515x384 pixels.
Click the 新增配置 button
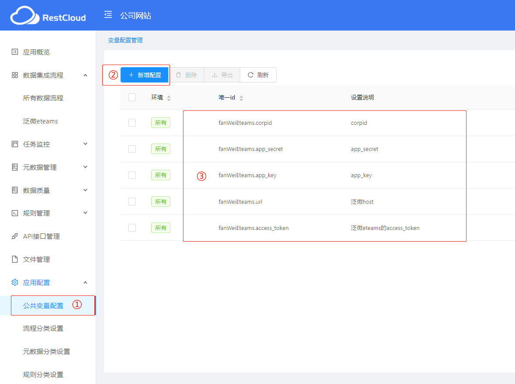(x=145, y=75)
